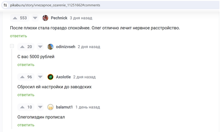Reply to Axolotle's comment
The width and height of the screenshot is (220, 132).
click(x=26, y=95)
